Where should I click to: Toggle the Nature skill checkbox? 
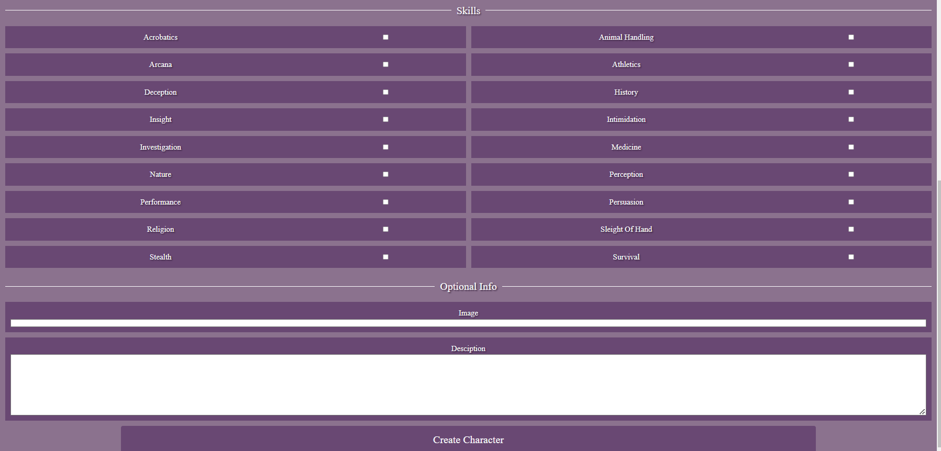(x=385, y=174)
